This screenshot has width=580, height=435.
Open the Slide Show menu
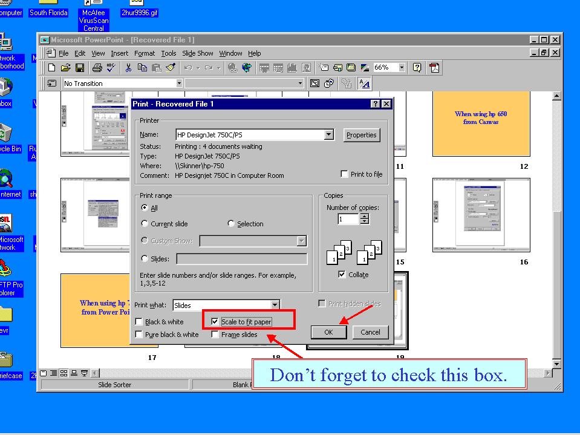click(x=197, y=53)
